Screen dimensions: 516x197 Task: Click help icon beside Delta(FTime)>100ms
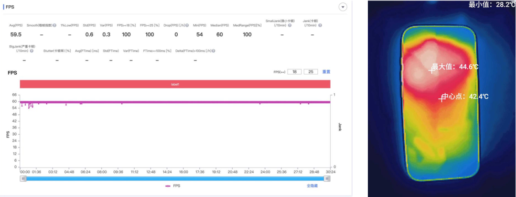pos(213,51)
